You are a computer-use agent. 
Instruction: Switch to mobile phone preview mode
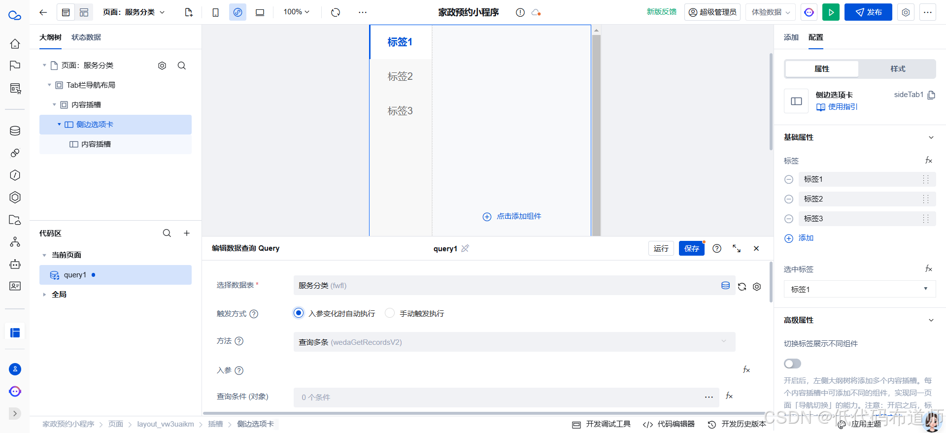215,12
